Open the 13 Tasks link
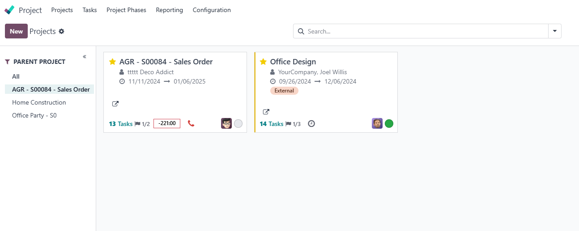Screen dimensions: 579x231 coord(121,124)
